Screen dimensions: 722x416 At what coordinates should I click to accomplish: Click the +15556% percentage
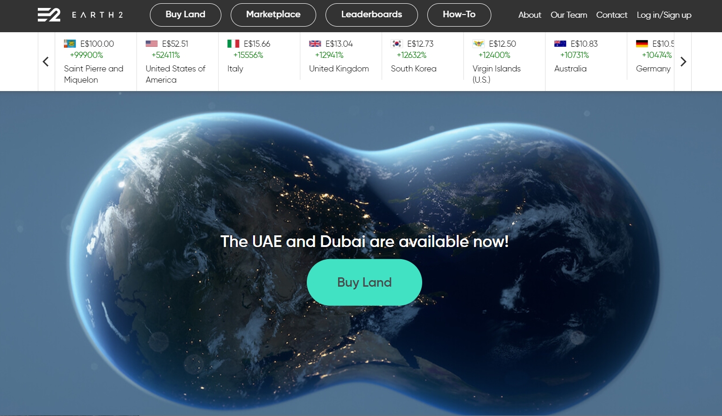tap(248, 55)
